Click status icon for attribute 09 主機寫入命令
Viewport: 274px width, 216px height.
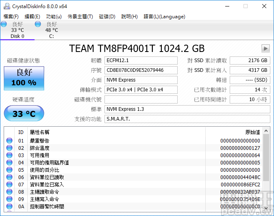[9, 199]
